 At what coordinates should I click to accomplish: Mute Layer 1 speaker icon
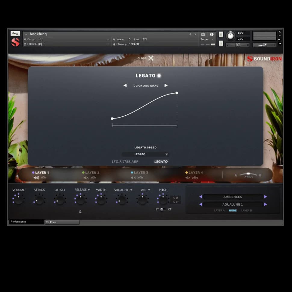[x=36, y=178]
